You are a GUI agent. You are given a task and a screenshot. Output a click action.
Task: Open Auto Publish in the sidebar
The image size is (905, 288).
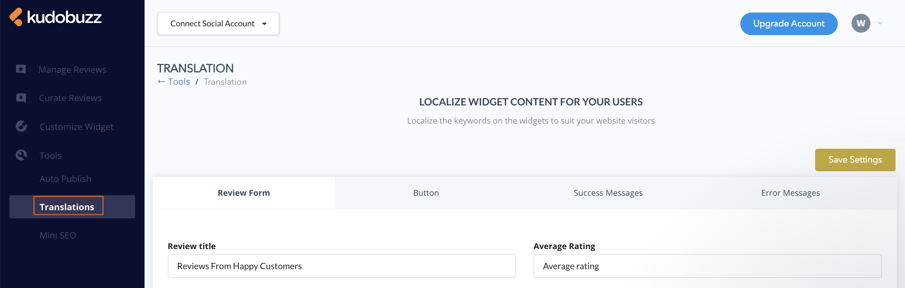pos(65,179)
